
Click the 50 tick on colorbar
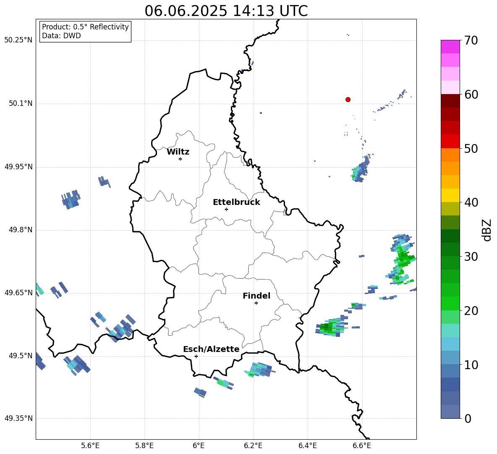point(471,148)
